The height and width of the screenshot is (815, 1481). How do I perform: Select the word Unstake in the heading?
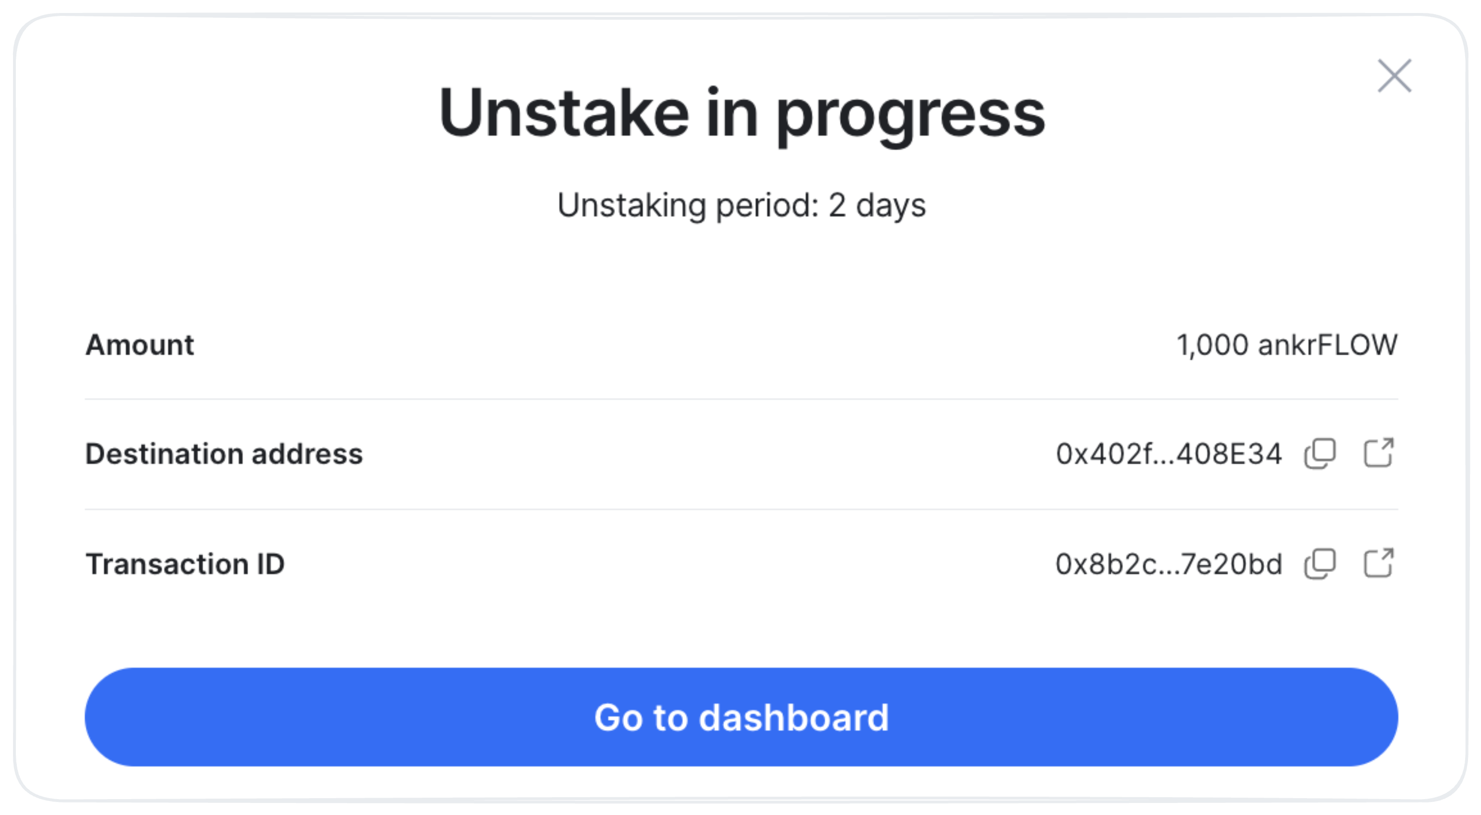coord(564,113)
